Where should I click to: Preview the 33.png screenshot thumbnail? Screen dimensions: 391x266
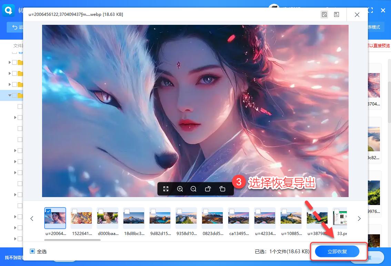click(x=340, y=218)
